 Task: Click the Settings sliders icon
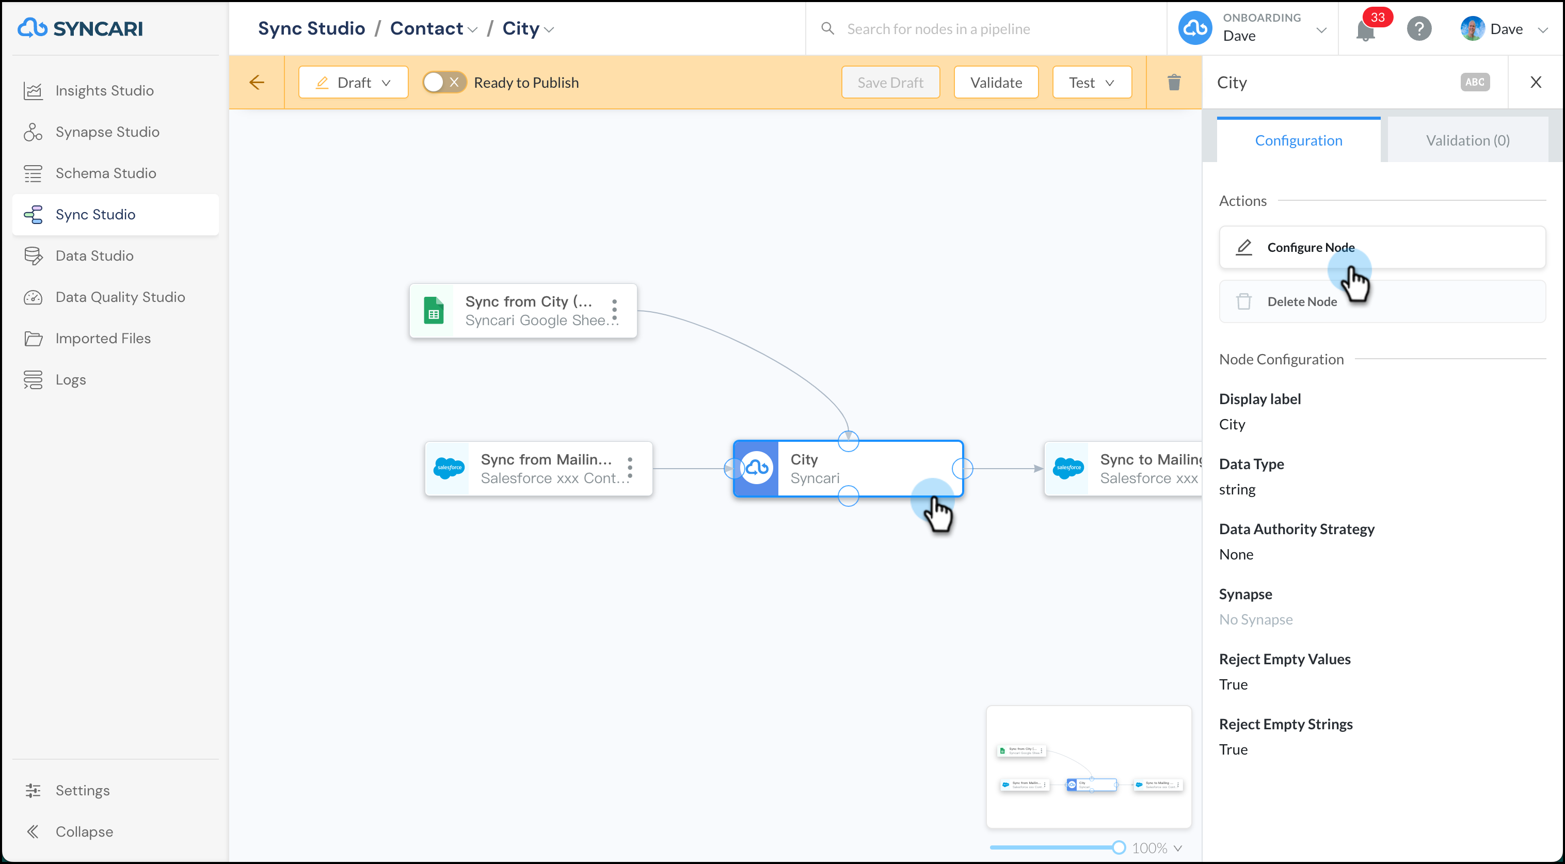point(33,791)
